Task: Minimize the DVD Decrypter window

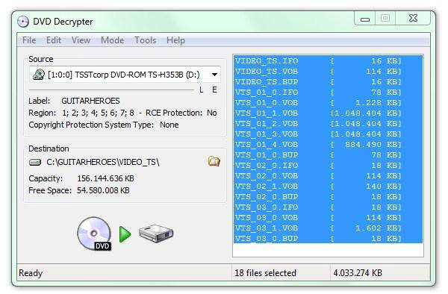Action: tap(365, 19)
